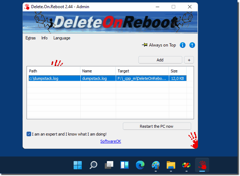
Task: Minimize the Delete.On.Reboot window
Action: pyautogui.click(x=158, y=7)
